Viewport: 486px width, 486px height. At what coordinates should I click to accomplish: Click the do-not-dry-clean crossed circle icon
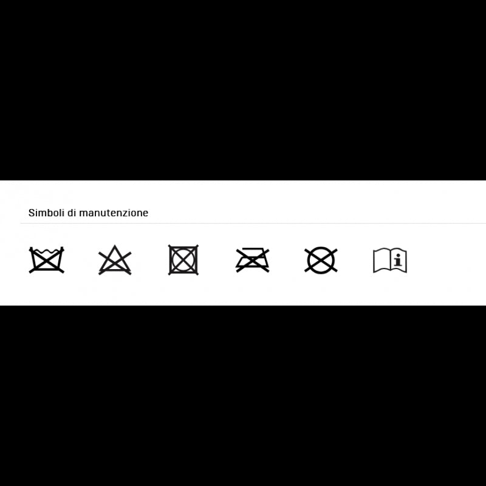coord(321,261)
